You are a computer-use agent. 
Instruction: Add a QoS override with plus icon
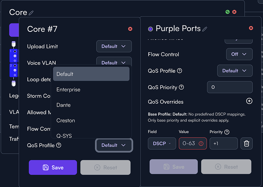pyautogui.click(x=249, y=101)
